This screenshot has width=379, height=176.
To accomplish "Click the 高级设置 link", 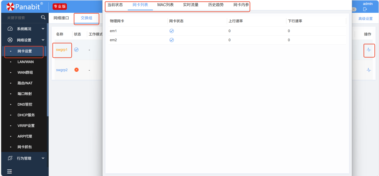I will 365,19.
